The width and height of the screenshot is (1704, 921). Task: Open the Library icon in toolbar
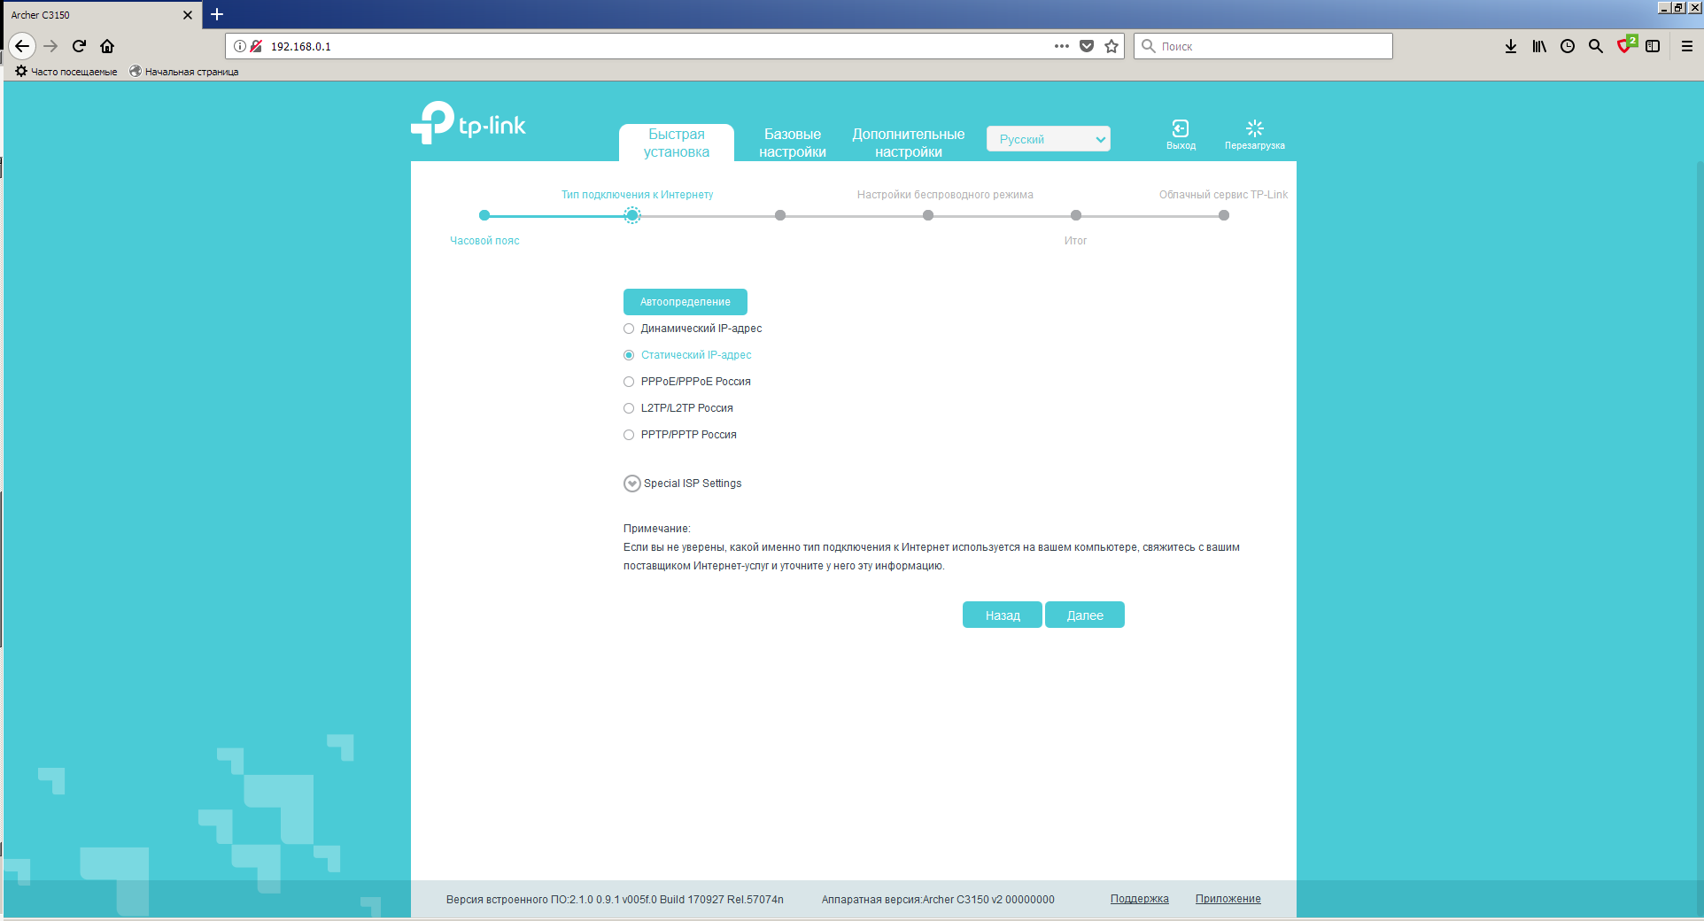[1538, 46]
